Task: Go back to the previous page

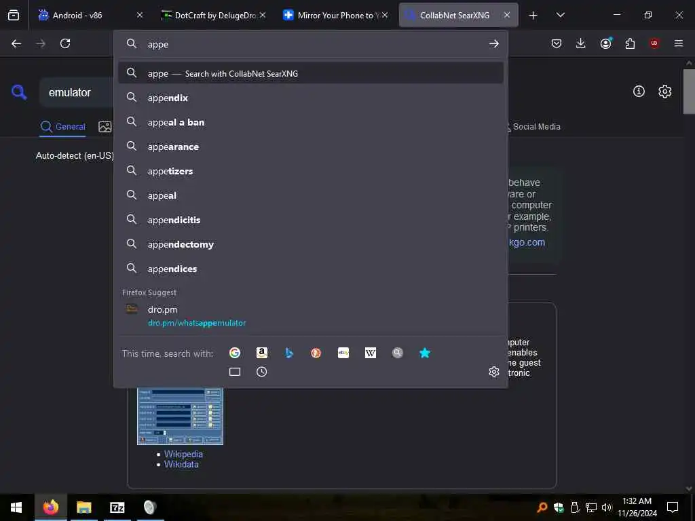Action: (x=16, y=43)
